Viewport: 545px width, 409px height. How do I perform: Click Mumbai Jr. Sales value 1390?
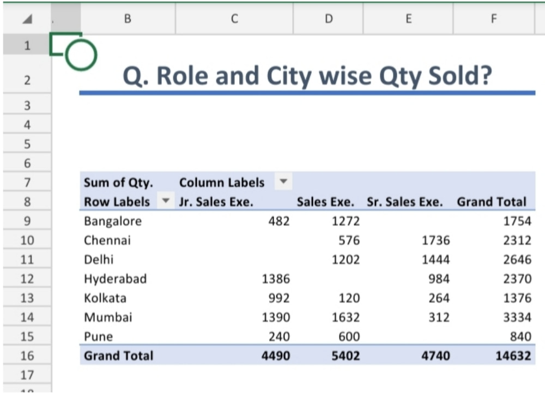276,317
